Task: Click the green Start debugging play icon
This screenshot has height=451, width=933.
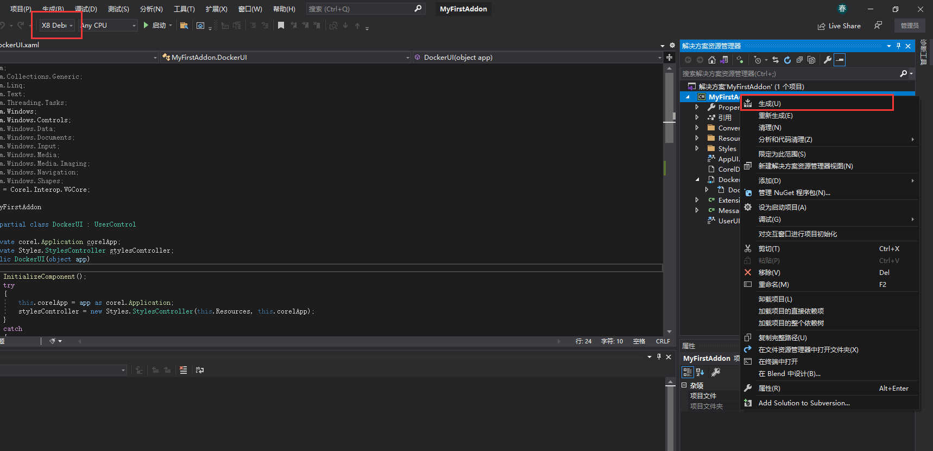Action: 146,25
